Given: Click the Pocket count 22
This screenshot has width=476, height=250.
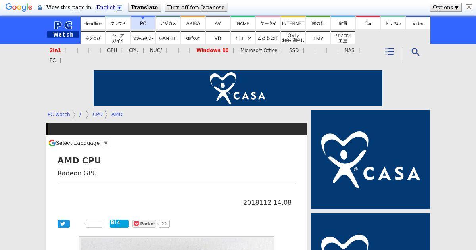Looking at the screenshot, I should point(164,224).
